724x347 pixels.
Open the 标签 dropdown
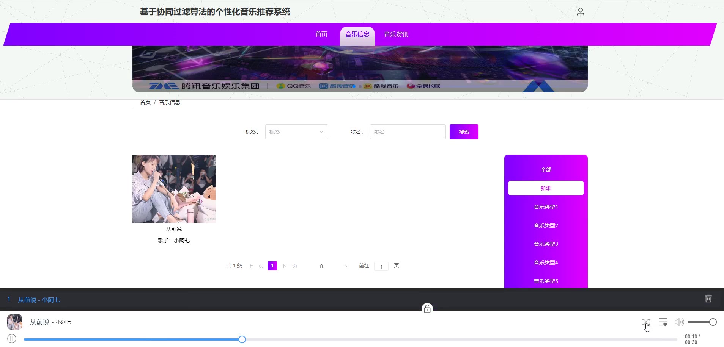296,132
